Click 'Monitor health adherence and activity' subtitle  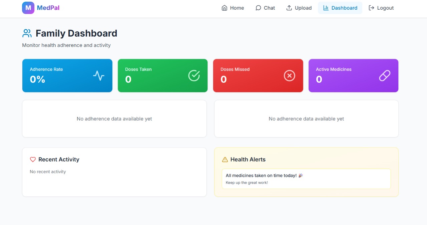tap(66, 45)
